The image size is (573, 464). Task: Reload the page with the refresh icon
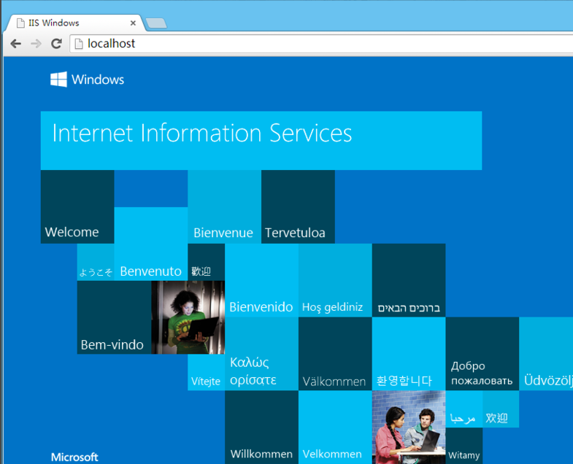pyautogui.click(x=56, y=44)
